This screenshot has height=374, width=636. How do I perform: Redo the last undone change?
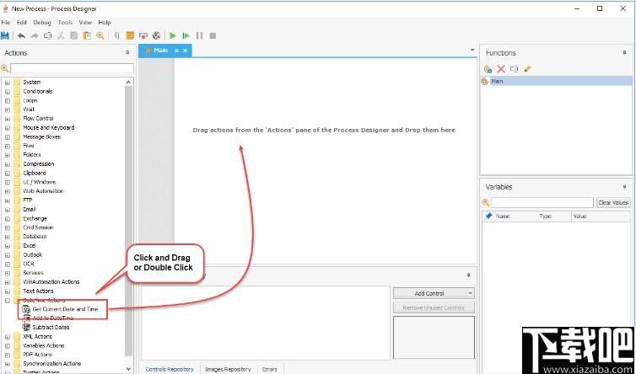pos(35,35)
